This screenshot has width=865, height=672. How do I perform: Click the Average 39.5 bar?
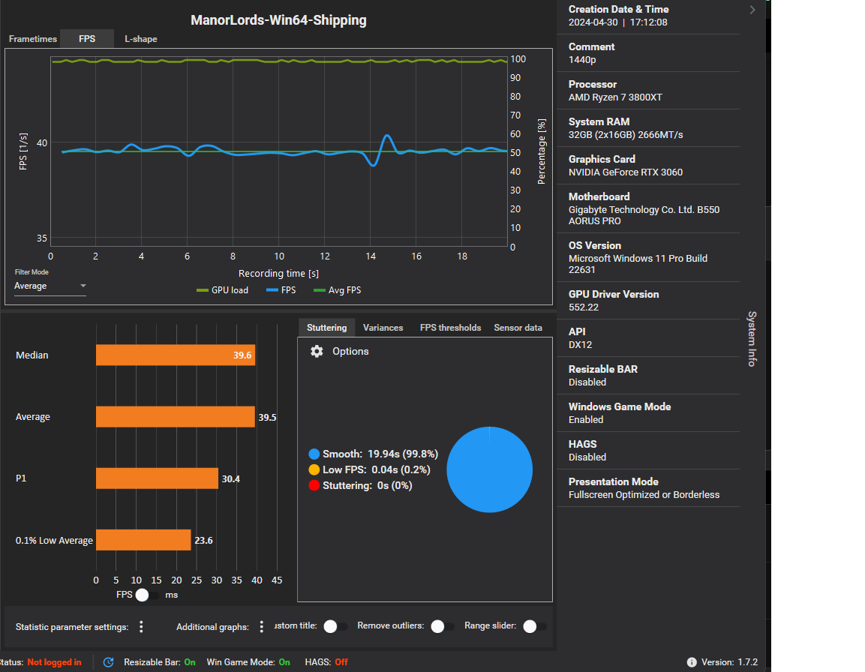point(176,417)
